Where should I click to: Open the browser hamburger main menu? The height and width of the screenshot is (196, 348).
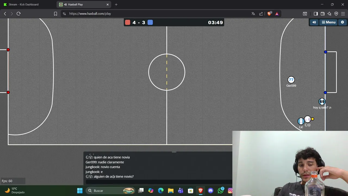coord(343,14)
